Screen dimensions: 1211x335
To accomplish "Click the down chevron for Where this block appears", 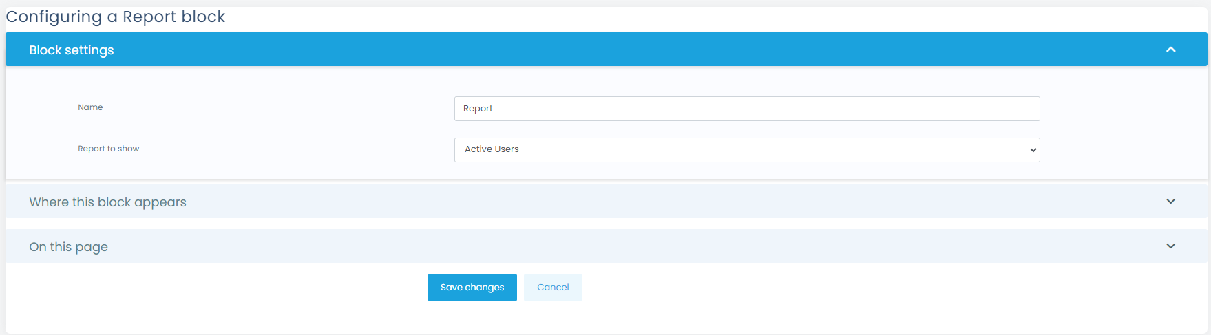I will [x=1170, y=202].
